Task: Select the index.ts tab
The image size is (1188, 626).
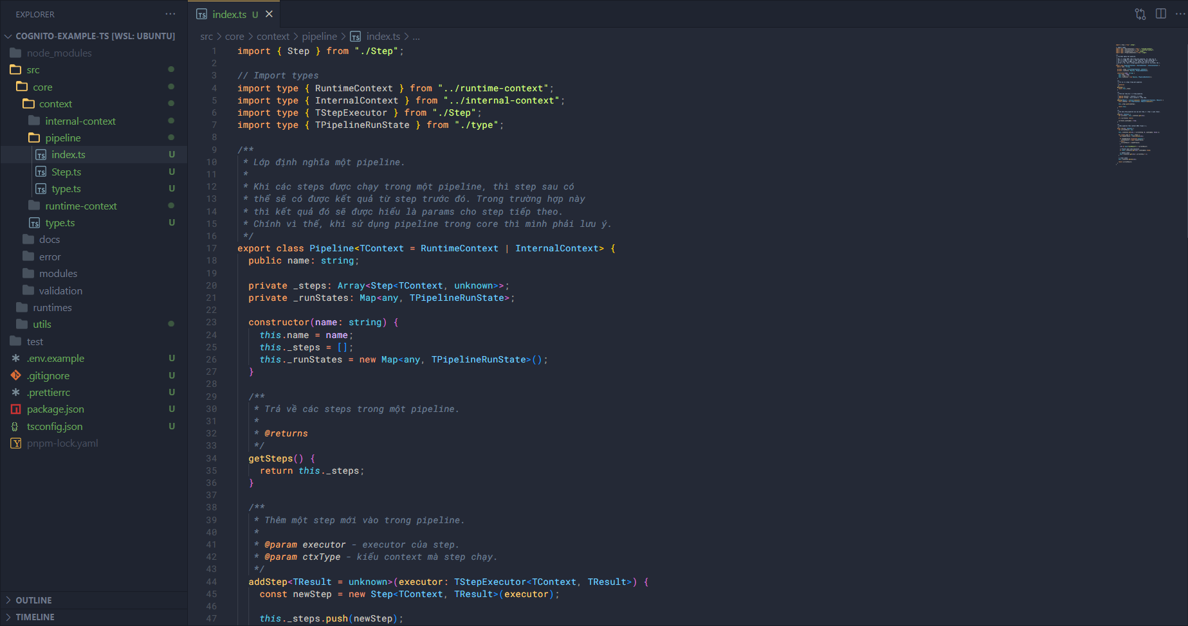Action: [x=229, y=14]
